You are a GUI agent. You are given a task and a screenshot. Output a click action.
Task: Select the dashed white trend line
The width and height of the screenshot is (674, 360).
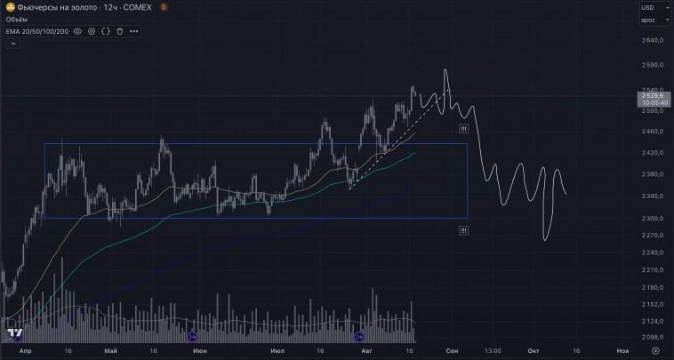point(399,140)
